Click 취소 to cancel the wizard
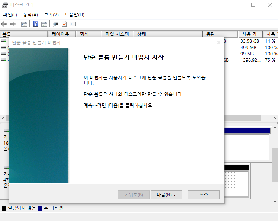The width and height of the screenshot is (278, 221). pos(204,195)
